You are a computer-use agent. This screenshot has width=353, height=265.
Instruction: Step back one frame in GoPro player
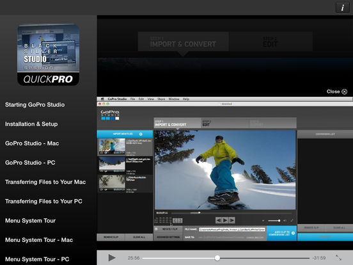(x=218, y=220)
